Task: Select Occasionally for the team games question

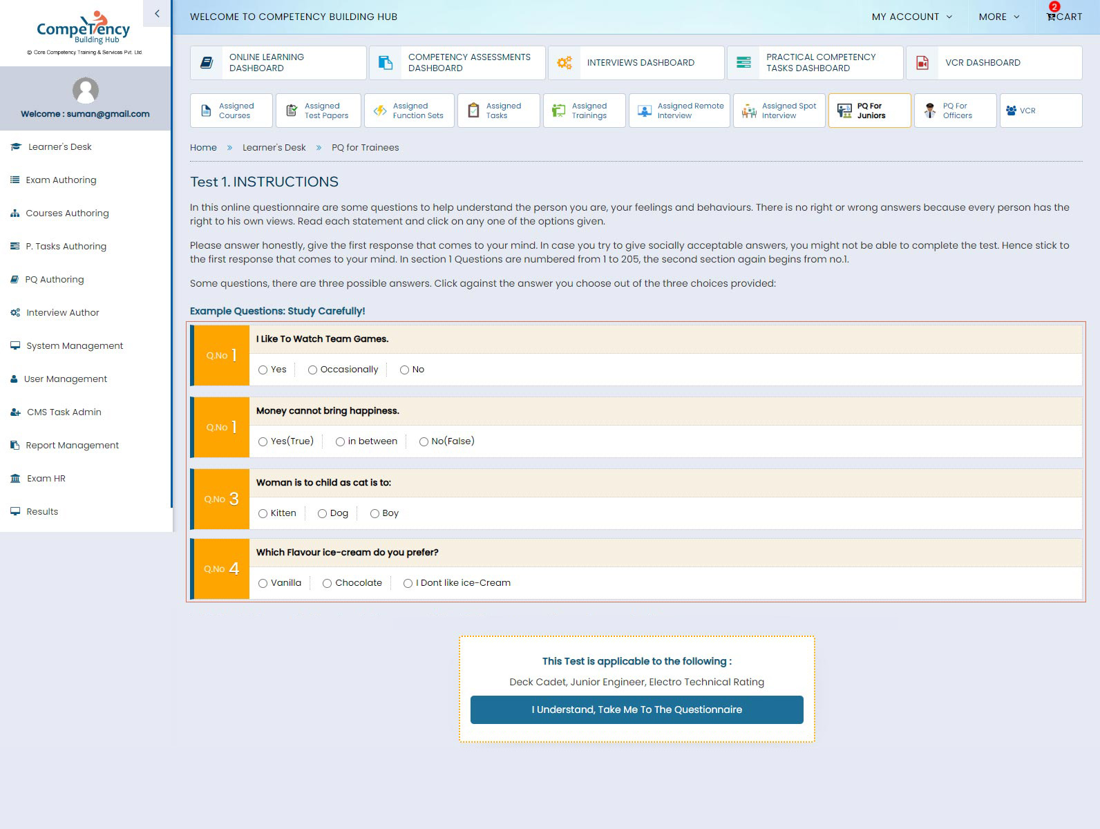Action: [313, 370]
